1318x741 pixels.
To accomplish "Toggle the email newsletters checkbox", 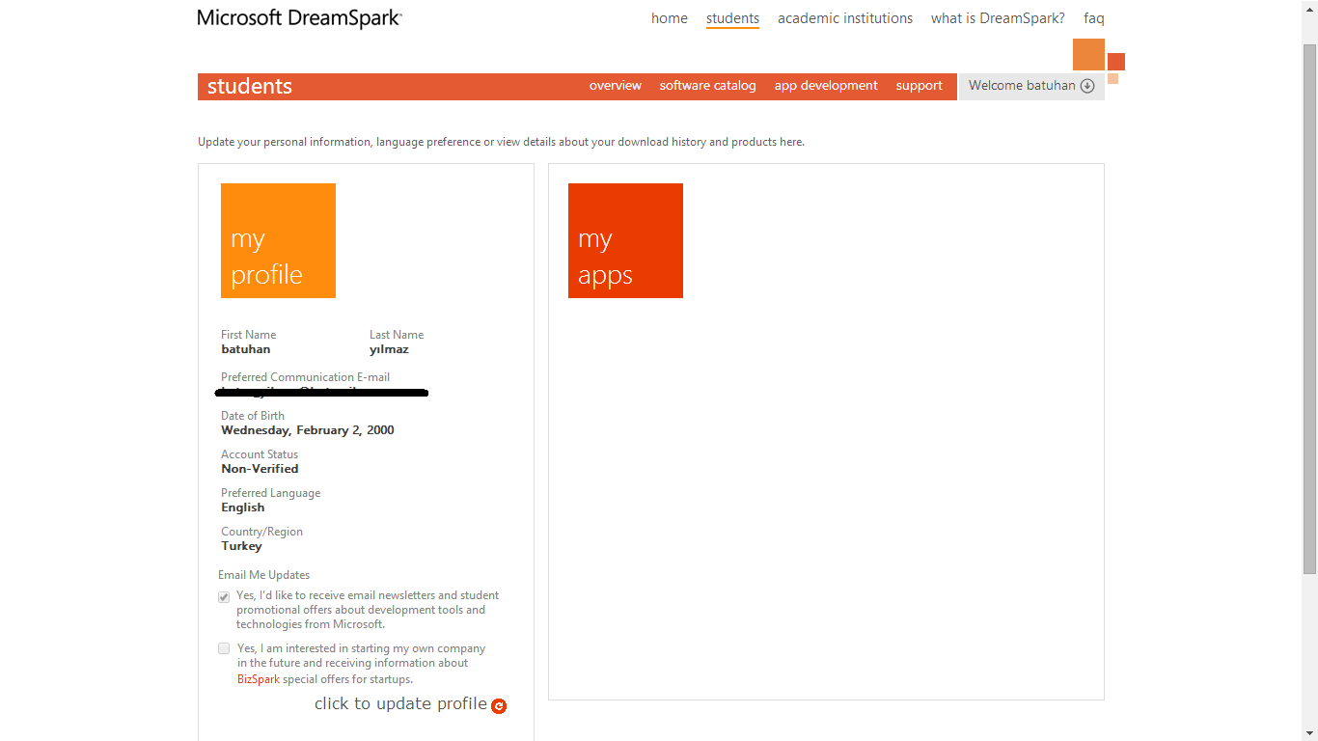I will coord(224,597).
